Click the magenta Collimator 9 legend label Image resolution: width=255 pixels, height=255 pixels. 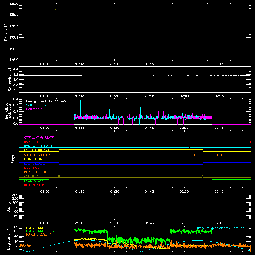36,109
